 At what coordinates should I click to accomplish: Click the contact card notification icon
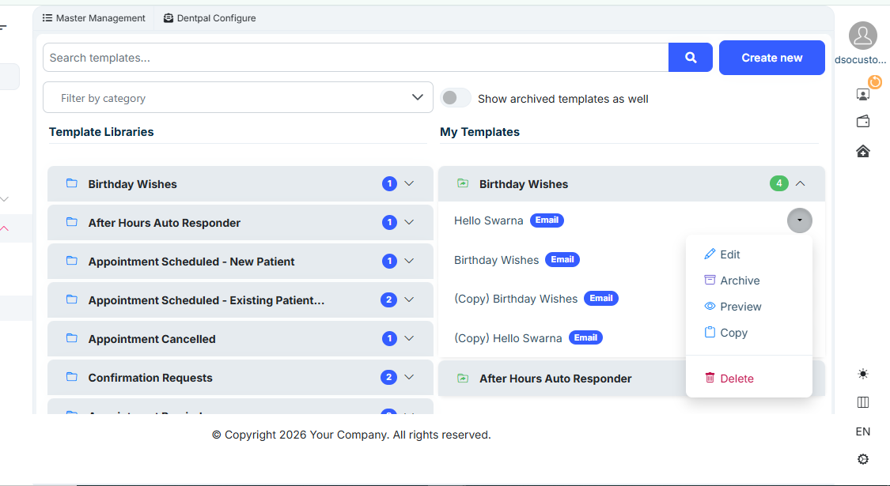tap(863, 94)
